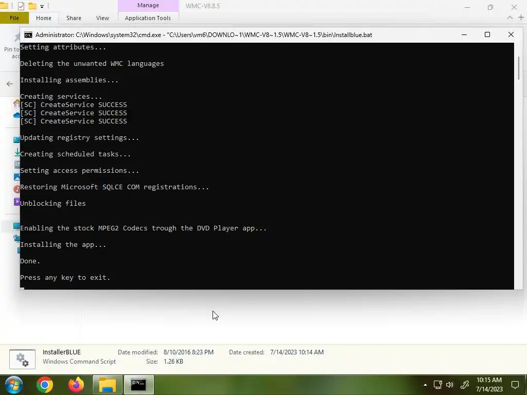
Task: Open the volume speaker tray icon
Action: pos(450,385)
